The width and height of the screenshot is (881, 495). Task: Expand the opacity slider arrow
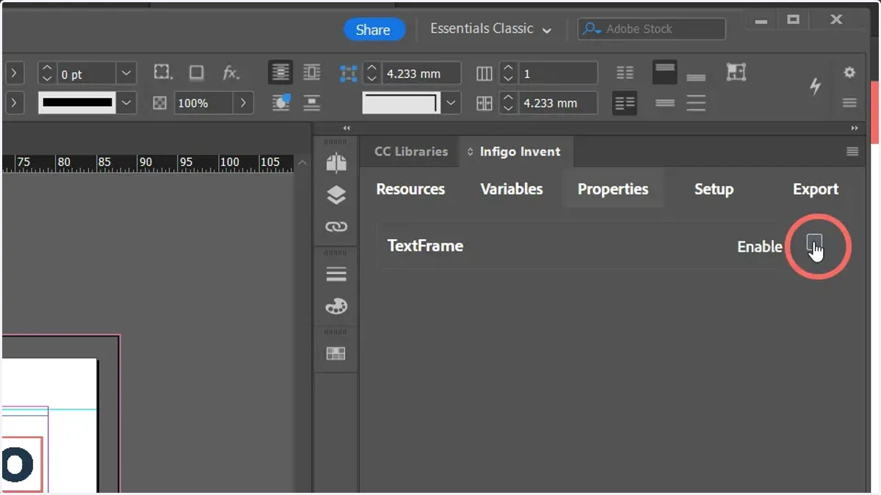tap(244, 103)
